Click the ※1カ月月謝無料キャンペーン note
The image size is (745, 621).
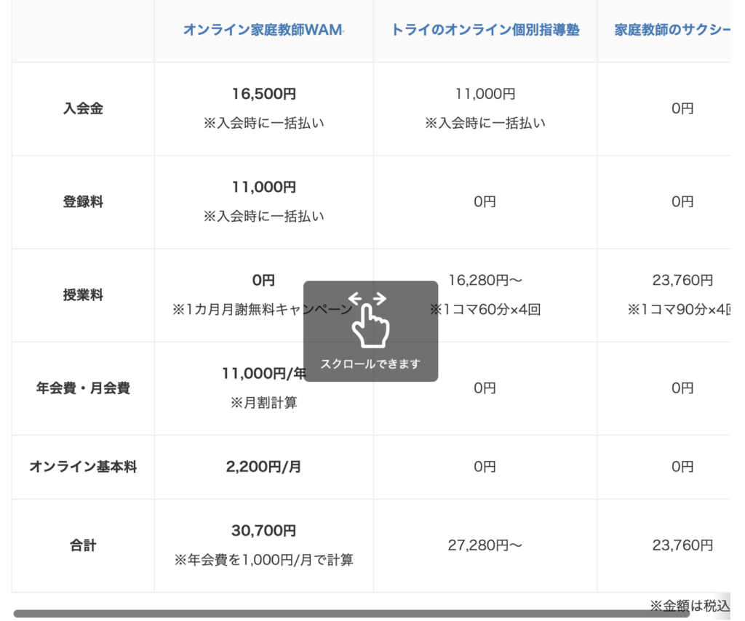point(262,310)
